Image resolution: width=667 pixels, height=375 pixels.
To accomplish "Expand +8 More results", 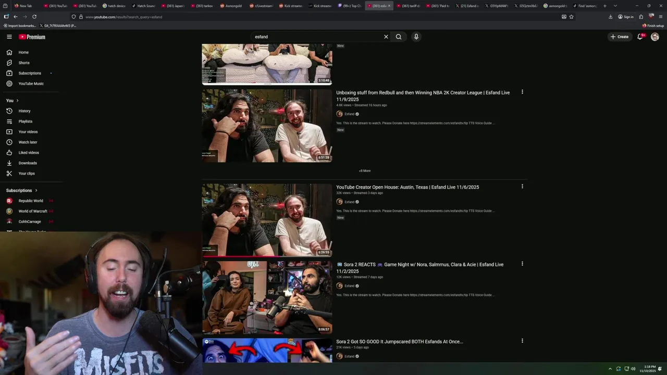I will click(364, 171).
